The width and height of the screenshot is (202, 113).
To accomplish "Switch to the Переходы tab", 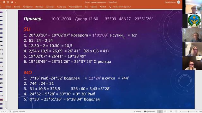I will [x=39, y=7].
